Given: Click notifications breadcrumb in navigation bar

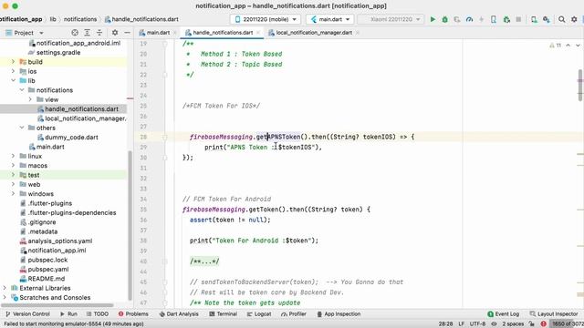Looking at the screenshot, I should [80, 19].
